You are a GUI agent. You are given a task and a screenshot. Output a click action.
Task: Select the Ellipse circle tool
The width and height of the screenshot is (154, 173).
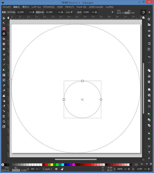pos(4,34)
